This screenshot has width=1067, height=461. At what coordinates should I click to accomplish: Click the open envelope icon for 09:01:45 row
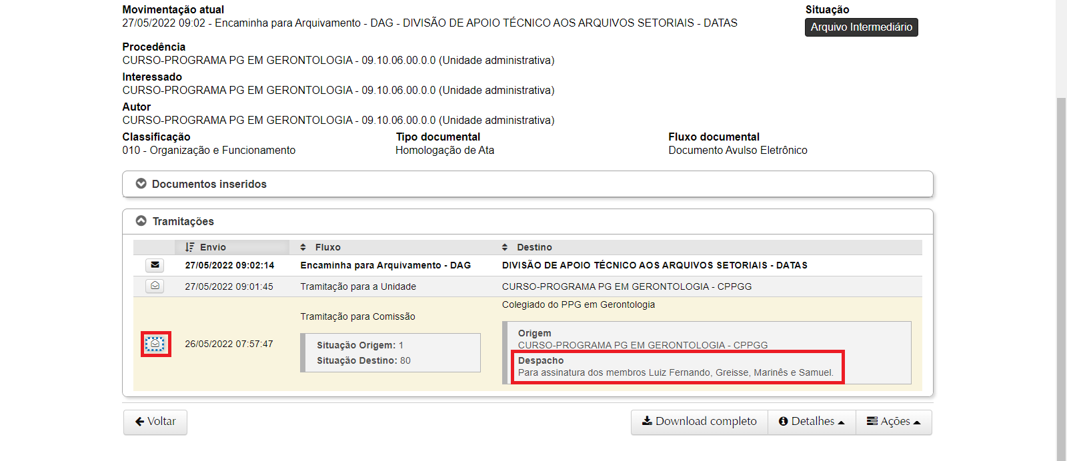pos(155,286)
